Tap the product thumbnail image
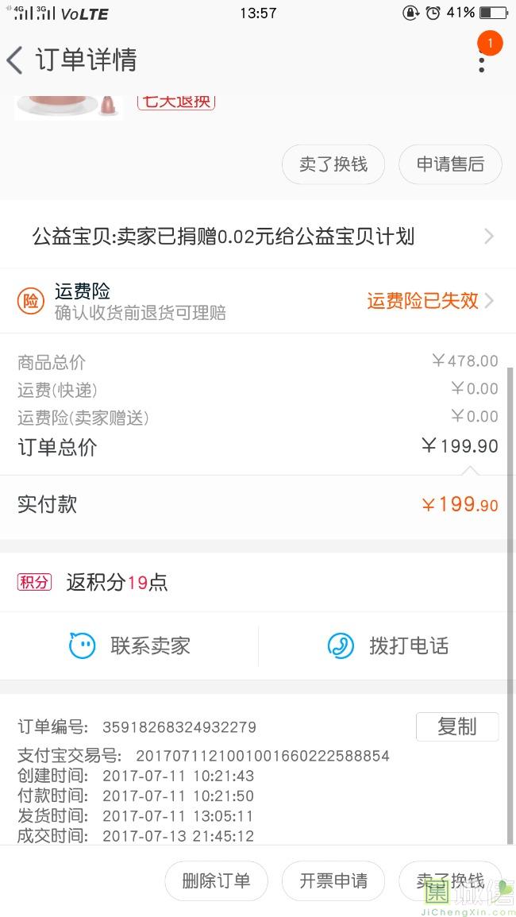The height and width of the screenshot is (917, 516). coord(67,106)
